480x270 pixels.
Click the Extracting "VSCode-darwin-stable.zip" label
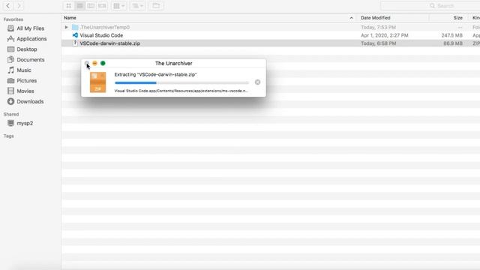[155, 74]
